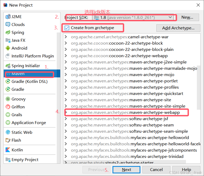Expand the cocoon-22-archetype-webapp node
Screen dimensions: 204x176
66,56
